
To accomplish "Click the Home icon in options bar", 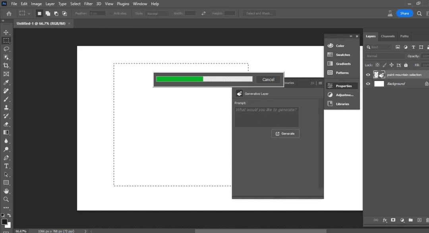I will pos(9,13).
